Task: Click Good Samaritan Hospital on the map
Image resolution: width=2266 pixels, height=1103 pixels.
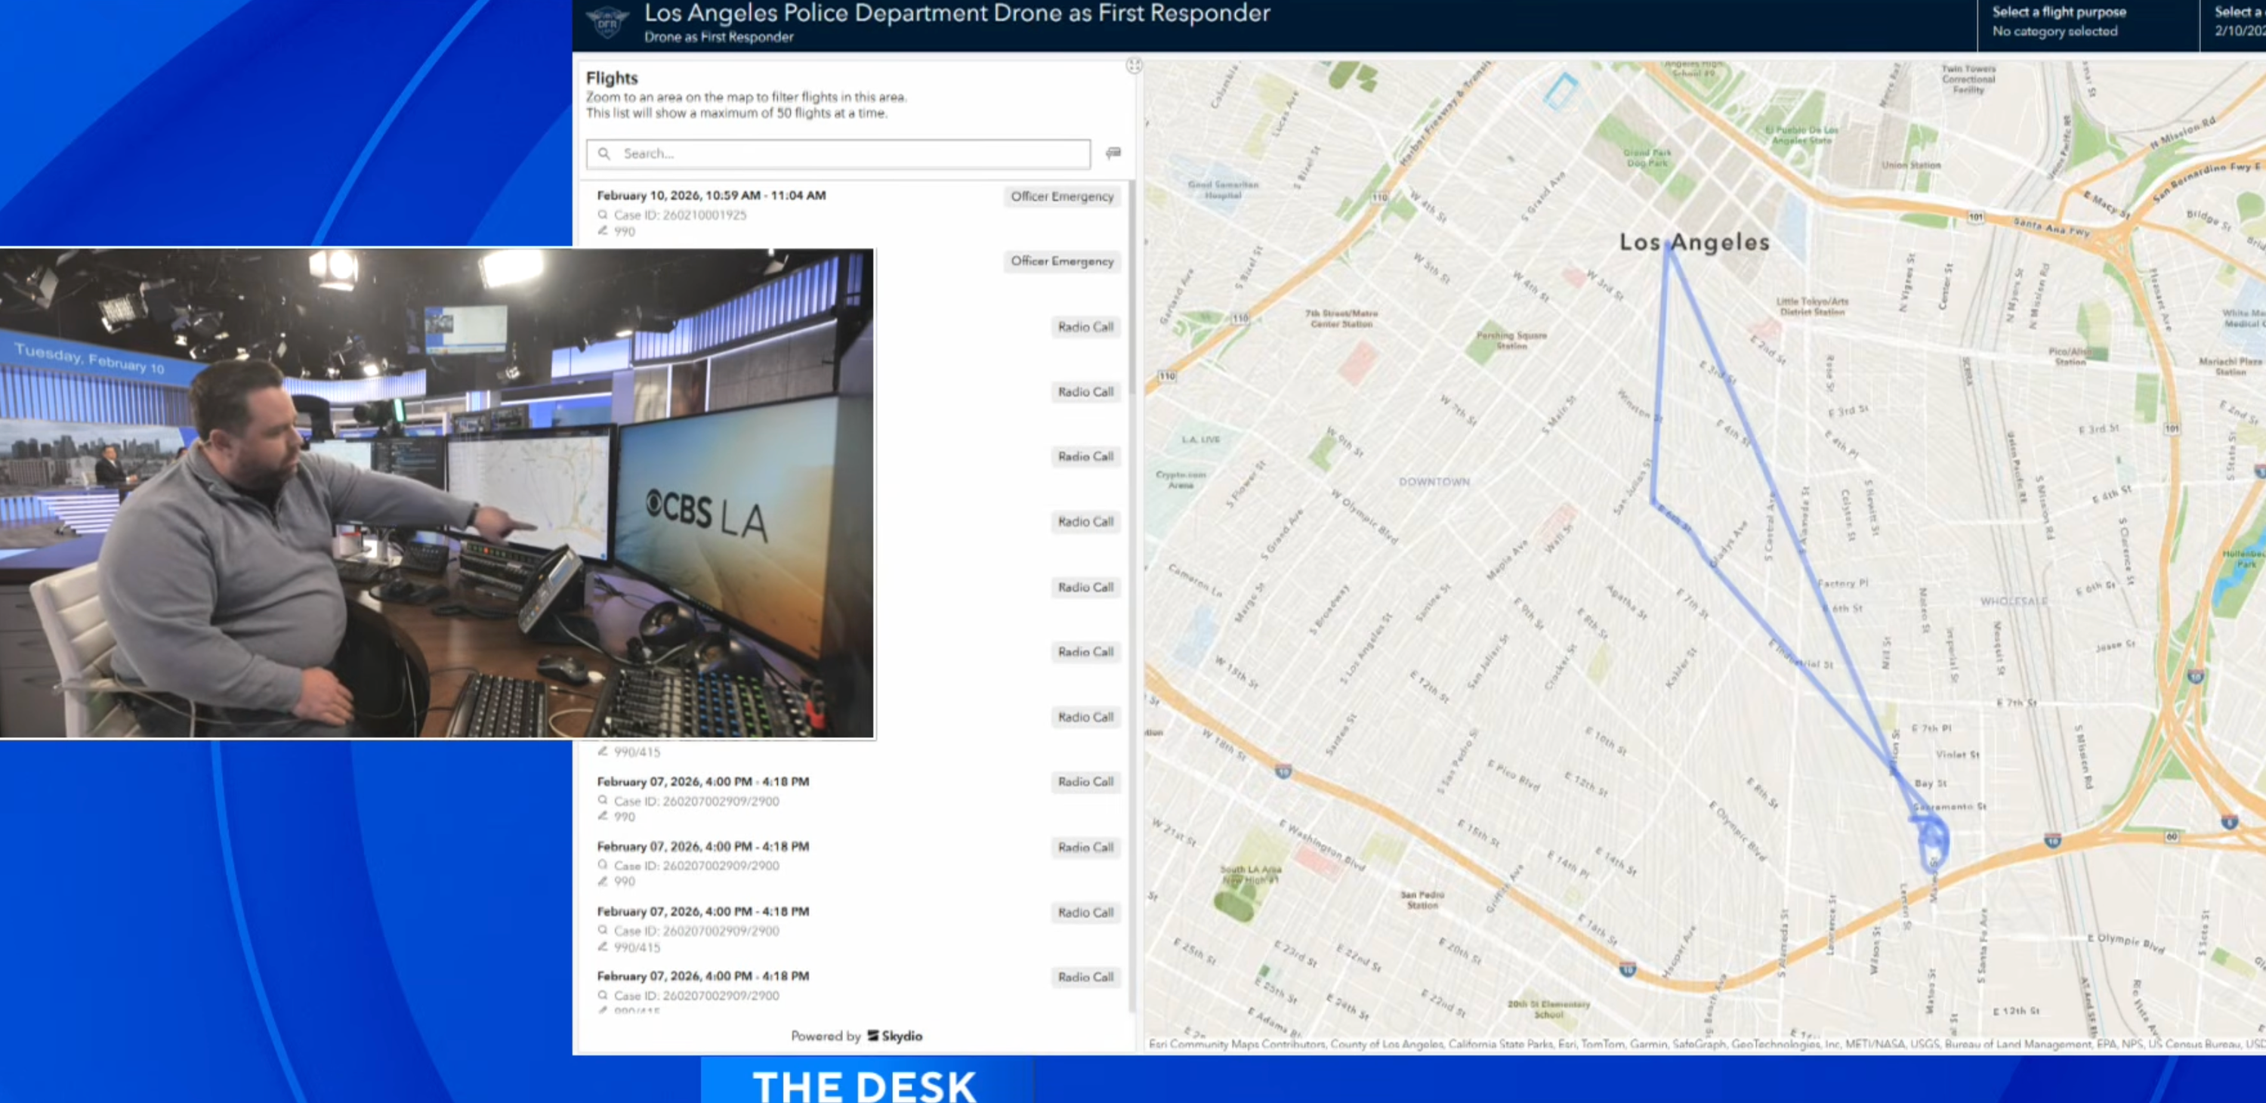Action: click(x=1223, y=190)
